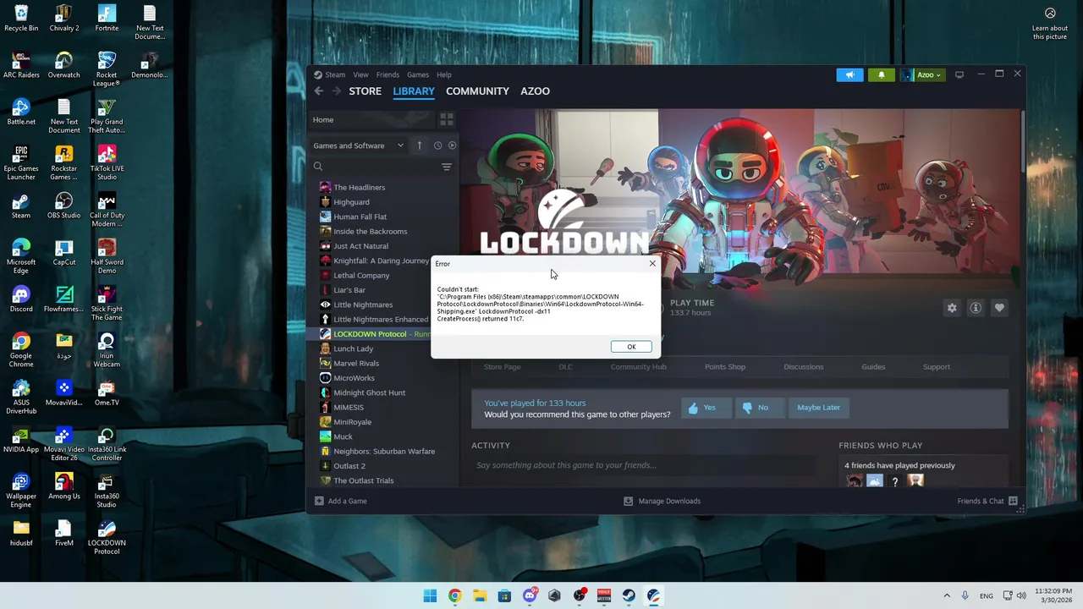The height and width of the screenshot is (609, 1083).
Task: Open Google Chrome from the taskbar
Action: point(454,595)
